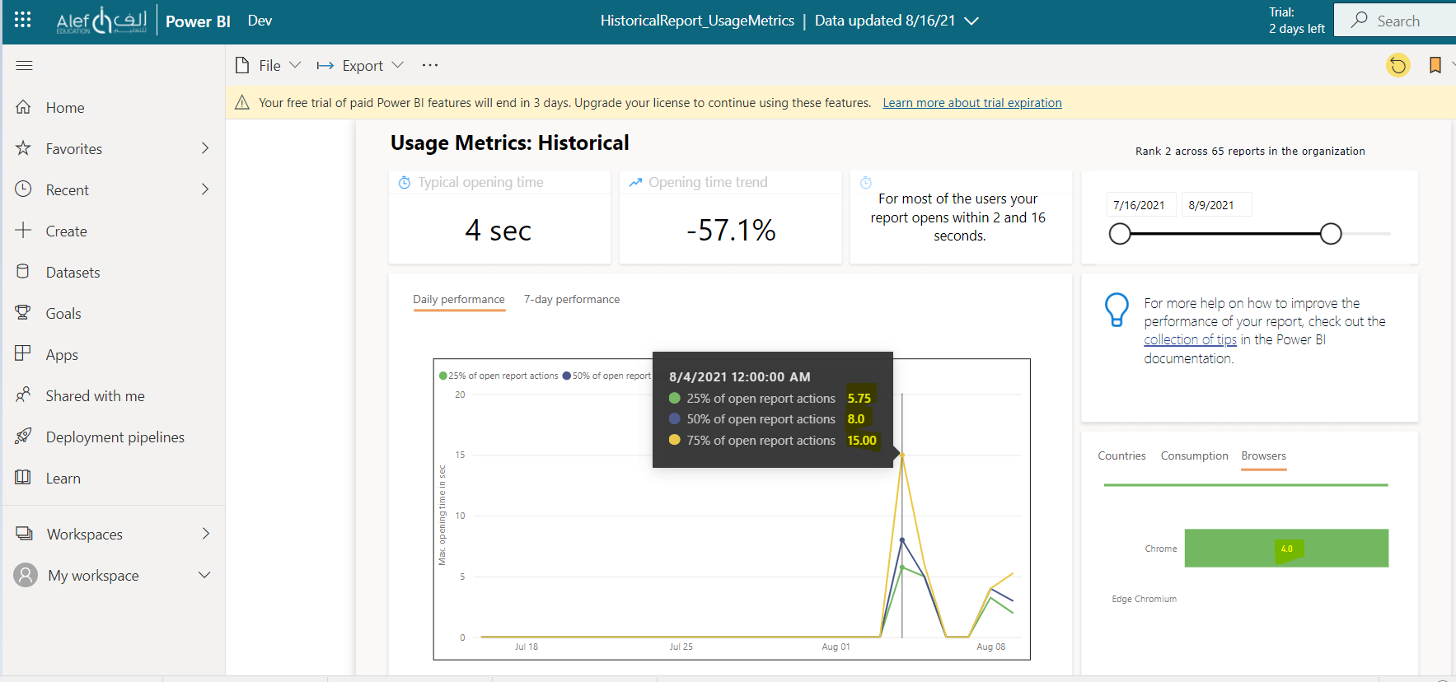The height and width of the screenshot is (682, 1456).
Task: Click the lightbulb tips icon
Action: 1117,310
